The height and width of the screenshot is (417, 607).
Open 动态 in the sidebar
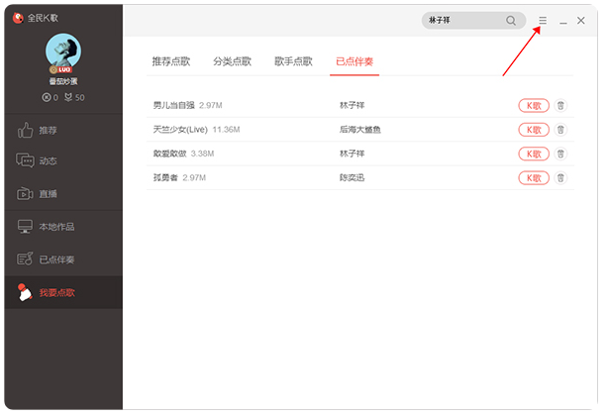63,160
